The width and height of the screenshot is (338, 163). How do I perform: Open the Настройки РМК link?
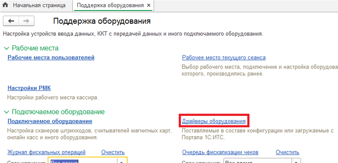(29, 88)
